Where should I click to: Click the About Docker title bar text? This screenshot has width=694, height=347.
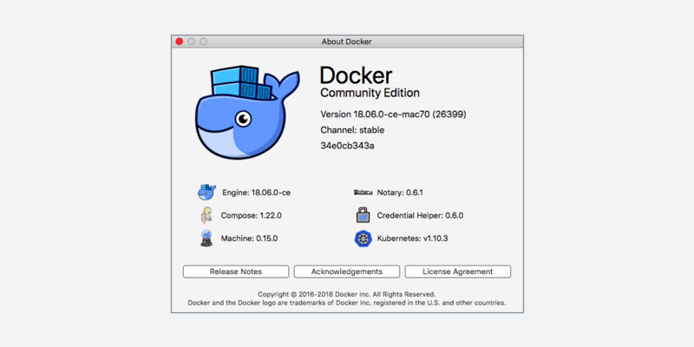point(347,41)
